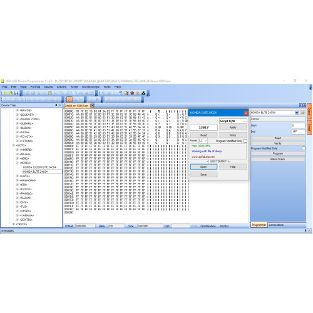Expand the <TOYOTA> tree node

pyautogui.click(x=17, y=136)
